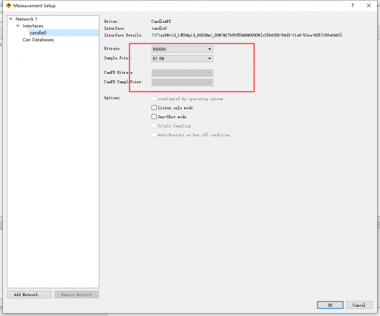Toggle configured by operating system checkbox
The image size is (380, 316).
154,99
